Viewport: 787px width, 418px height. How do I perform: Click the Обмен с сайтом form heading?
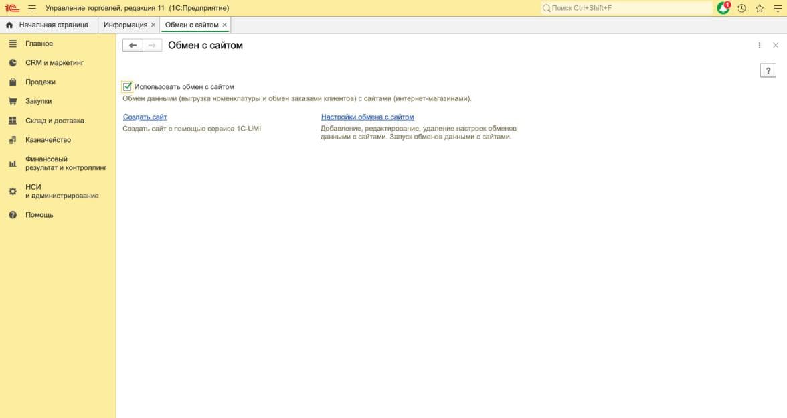pyautogui.click(x=205, y=46)
